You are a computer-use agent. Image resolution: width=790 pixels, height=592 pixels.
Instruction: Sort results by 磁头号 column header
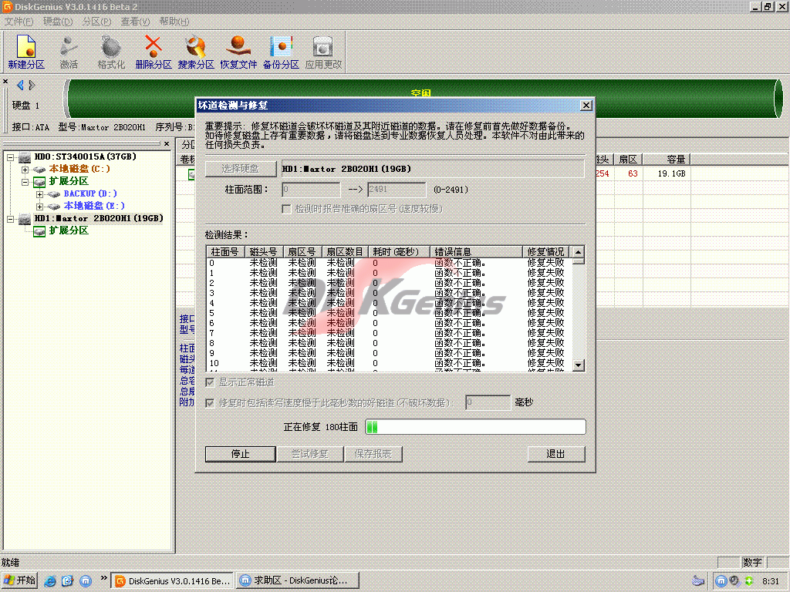pyautogui.click(x=264, y=252)
